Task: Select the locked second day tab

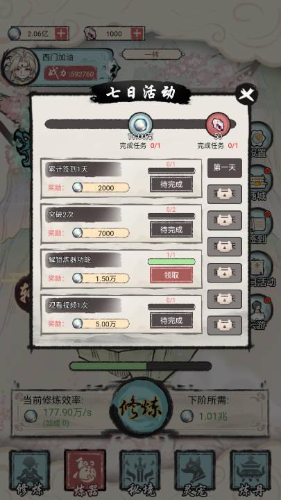Action: [x=225, y=194]
